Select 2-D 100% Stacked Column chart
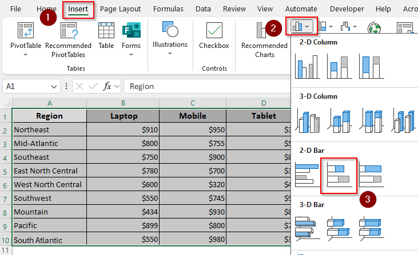This screenshot has width=418, height=255. [371, 66]
